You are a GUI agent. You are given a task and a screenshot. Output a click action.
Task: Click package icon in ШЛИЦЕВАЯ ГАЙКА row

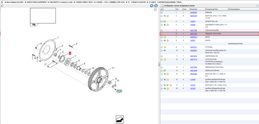coord(168,25)
